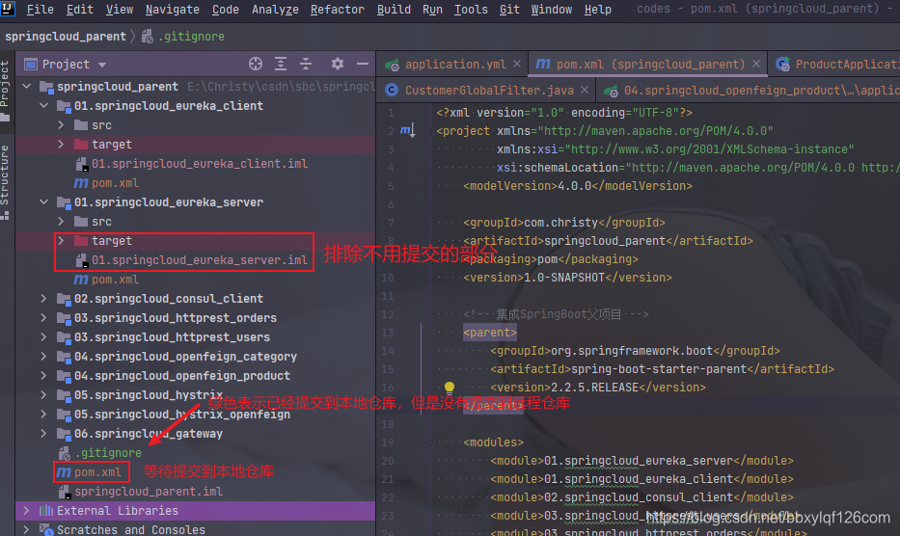Open the View menu
900x536 pixels.
(x=120, y=10)
